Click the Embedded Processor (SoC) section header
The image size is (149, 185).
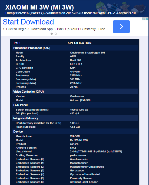pyautogui.click(x=75, y=48)
